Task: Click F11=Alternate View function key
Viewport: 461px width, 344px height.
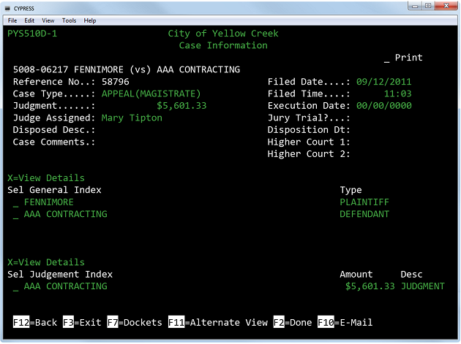Action: [218, 322]
